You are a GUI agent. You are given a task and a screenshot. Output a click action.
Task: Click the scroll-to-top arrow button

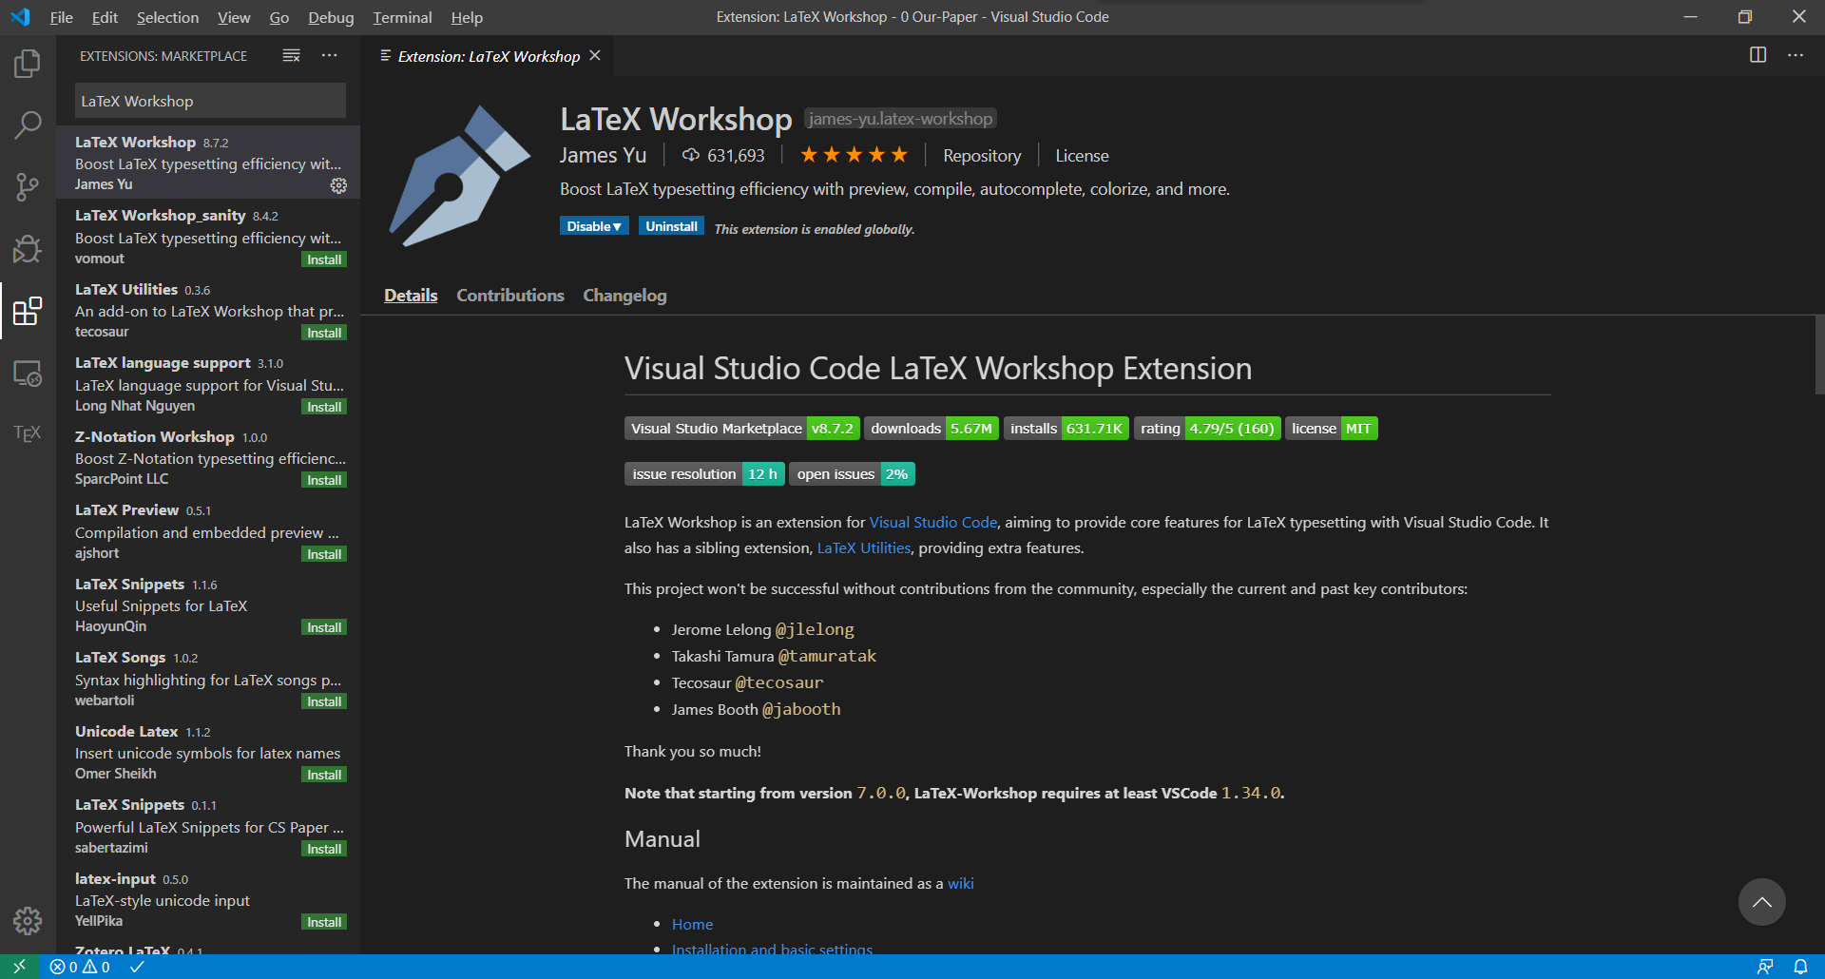pos(1762,902)
